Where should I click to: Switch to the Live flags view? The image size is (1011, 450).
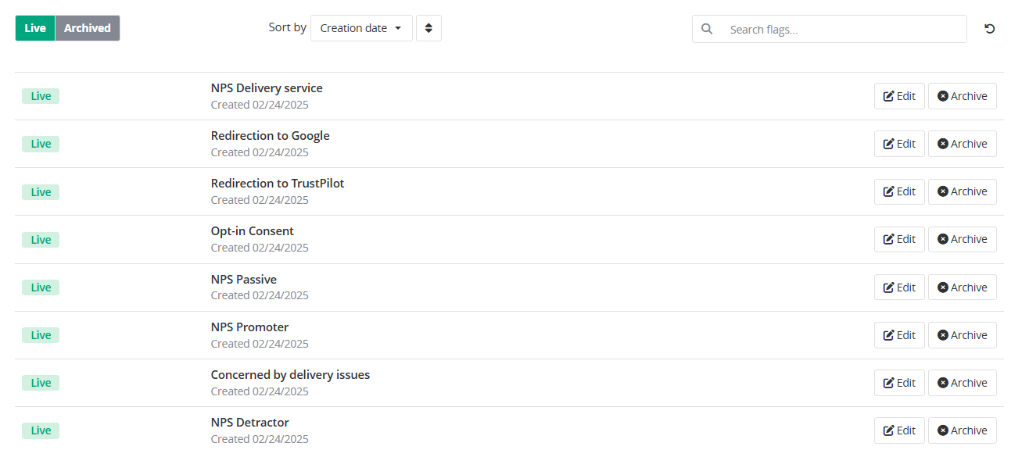35,28
